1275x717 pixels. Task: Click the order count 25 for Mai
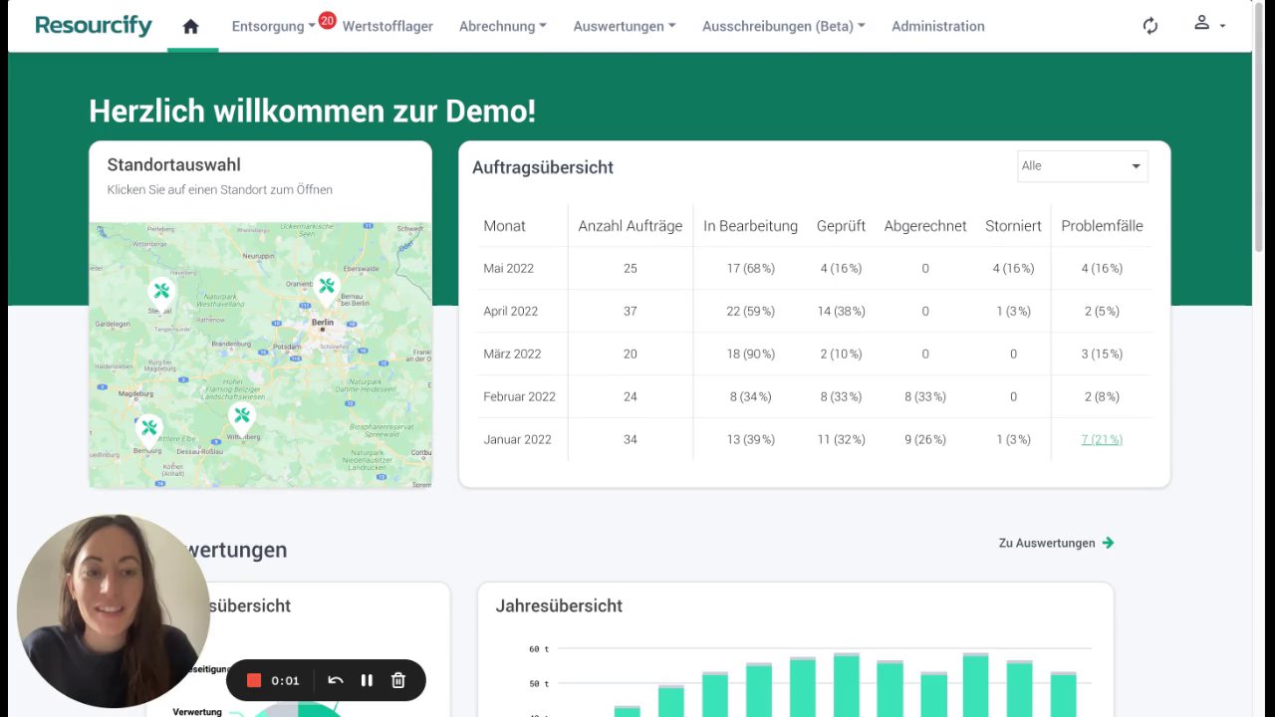[631, 268]
